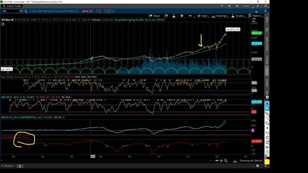Click the Lo: 141.5 price bubble

tap(7, 69)
